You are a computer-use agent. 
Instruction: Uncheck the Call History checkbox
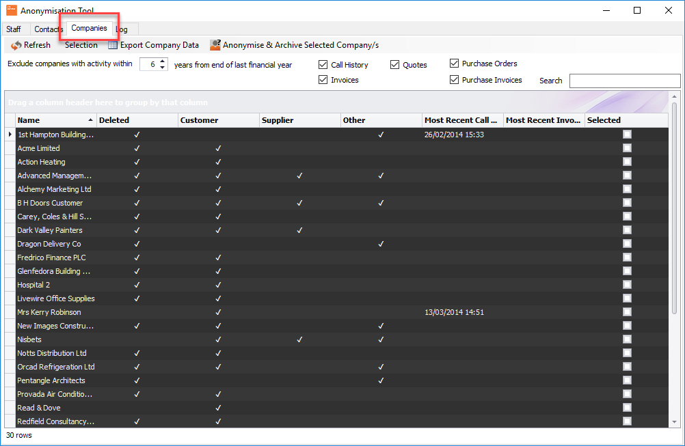pos(323,65)
